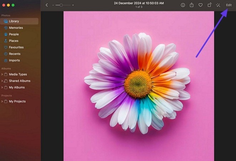Image resolution: width=236 pixels, height=161 pixels.
Task: Click the Favourites heart icon in sidebar
Action: point(6,47)
